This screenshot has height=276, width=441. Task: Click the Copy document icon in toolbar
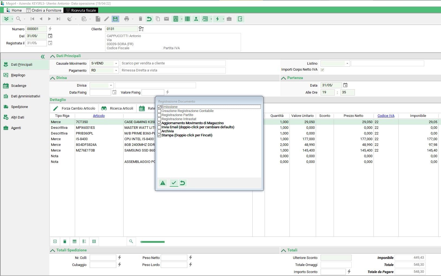[x=158, y=19]
